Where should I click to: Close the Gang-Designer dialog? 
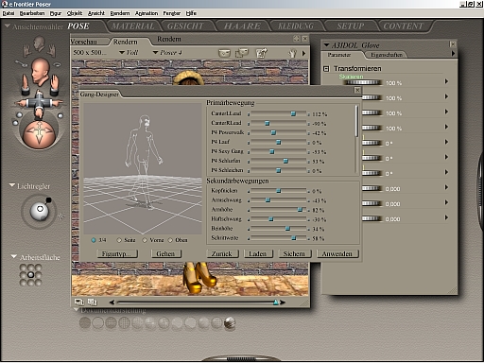click(x=357, y=90)
